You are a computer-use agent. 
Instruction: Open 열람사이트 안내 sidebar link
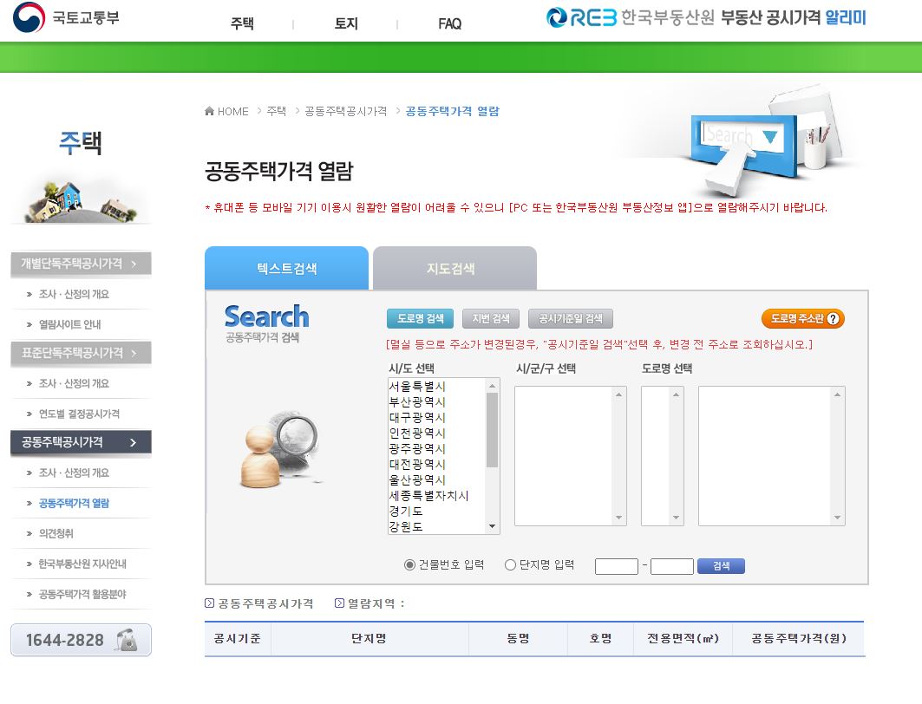click(69, 324)
